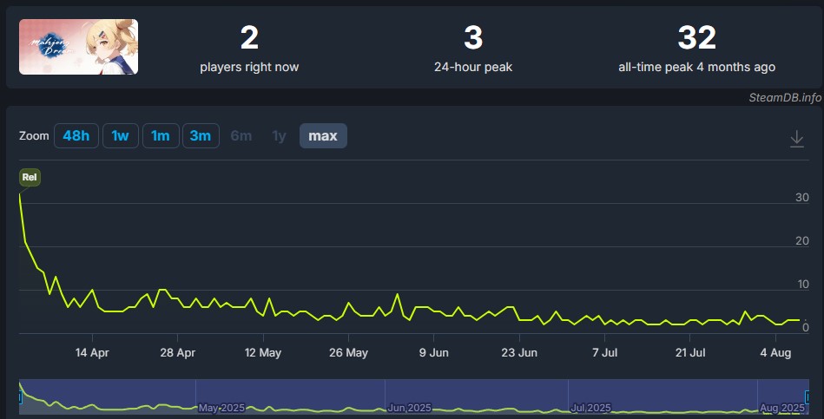Click the 21 Jul axis label
Screen dimensions: 824x419
(690, 353)
